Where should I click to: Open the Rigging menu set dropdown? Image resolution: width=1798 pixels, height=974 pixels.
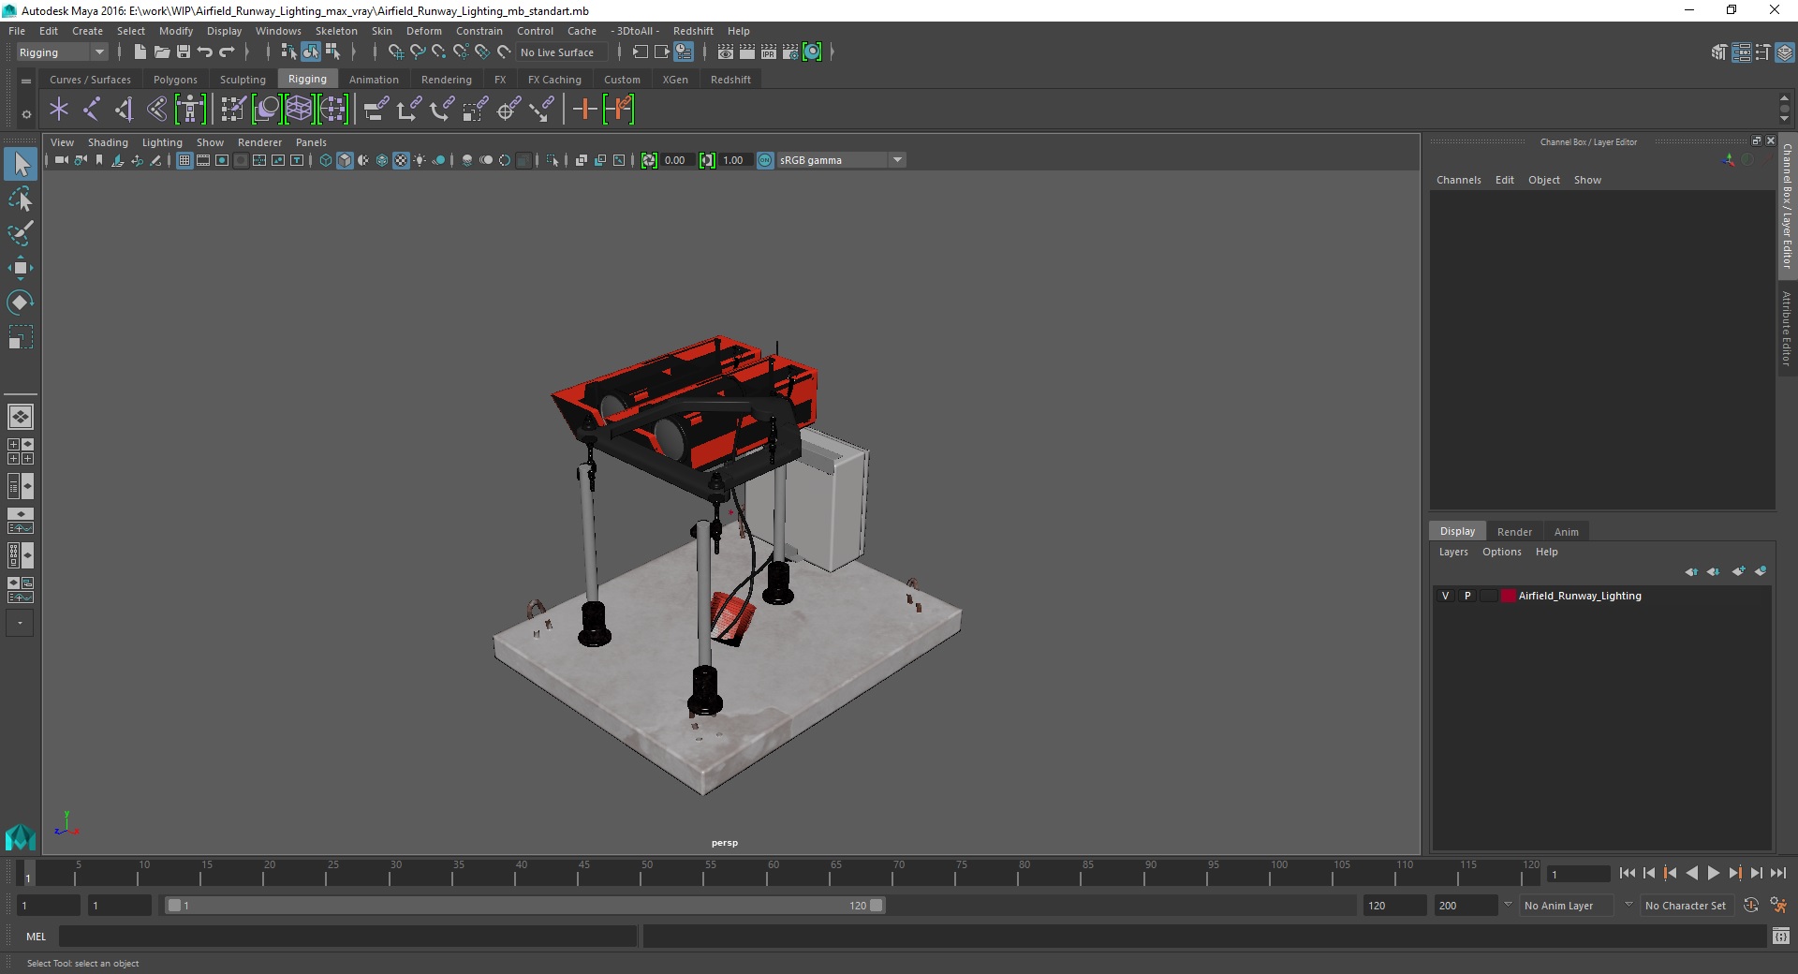(x=62, y=52)
